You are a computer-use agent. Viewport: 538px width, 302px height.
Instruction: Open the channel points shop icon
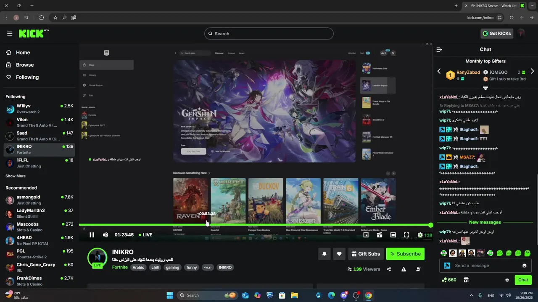466,280
